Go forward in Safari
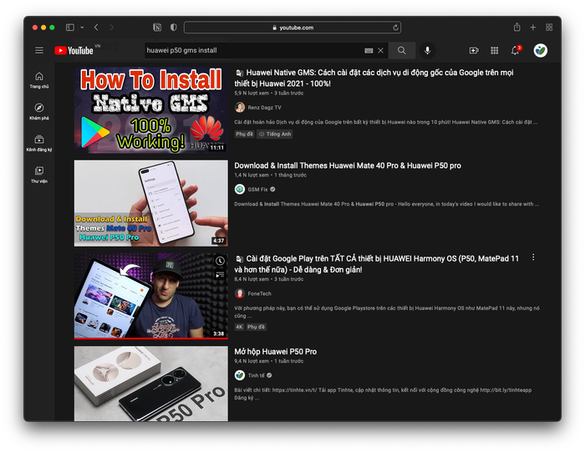Image resolution: width=585 pixels, height=453 pixels. (x=111, y=28)
